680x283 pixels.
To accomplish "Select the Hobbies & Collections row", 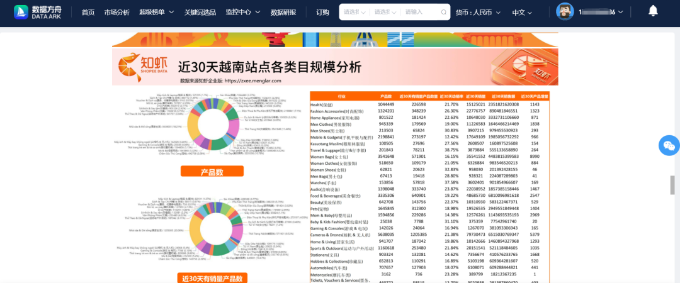I will point(430,262).
